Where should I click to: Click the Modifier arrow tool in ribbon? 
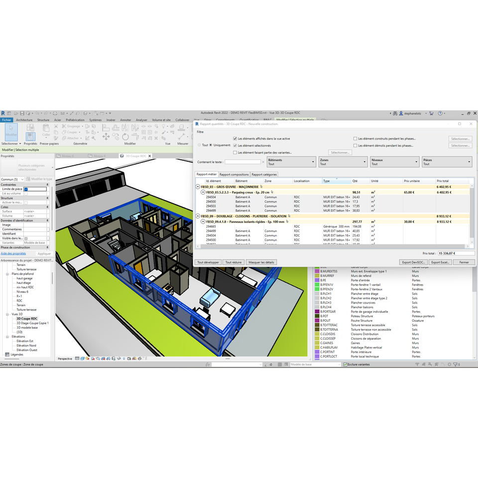click(11, 131)
